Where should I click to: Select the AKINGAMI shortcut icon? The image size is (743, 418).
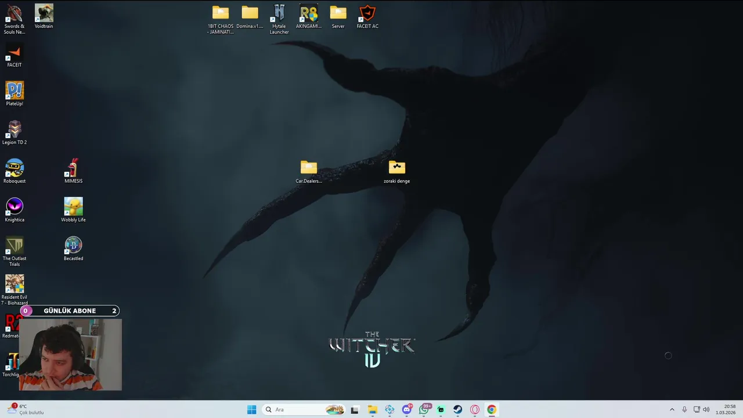pyautogui.click(x=309, y=16)
